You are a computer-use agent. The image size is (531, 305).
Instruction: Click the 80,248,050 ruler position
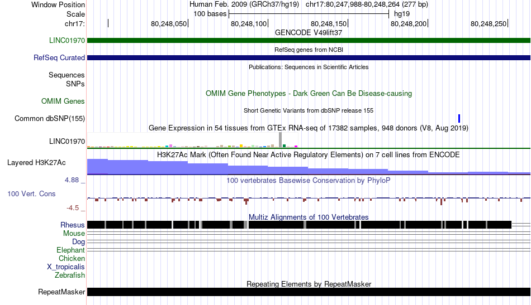point(169,23)
